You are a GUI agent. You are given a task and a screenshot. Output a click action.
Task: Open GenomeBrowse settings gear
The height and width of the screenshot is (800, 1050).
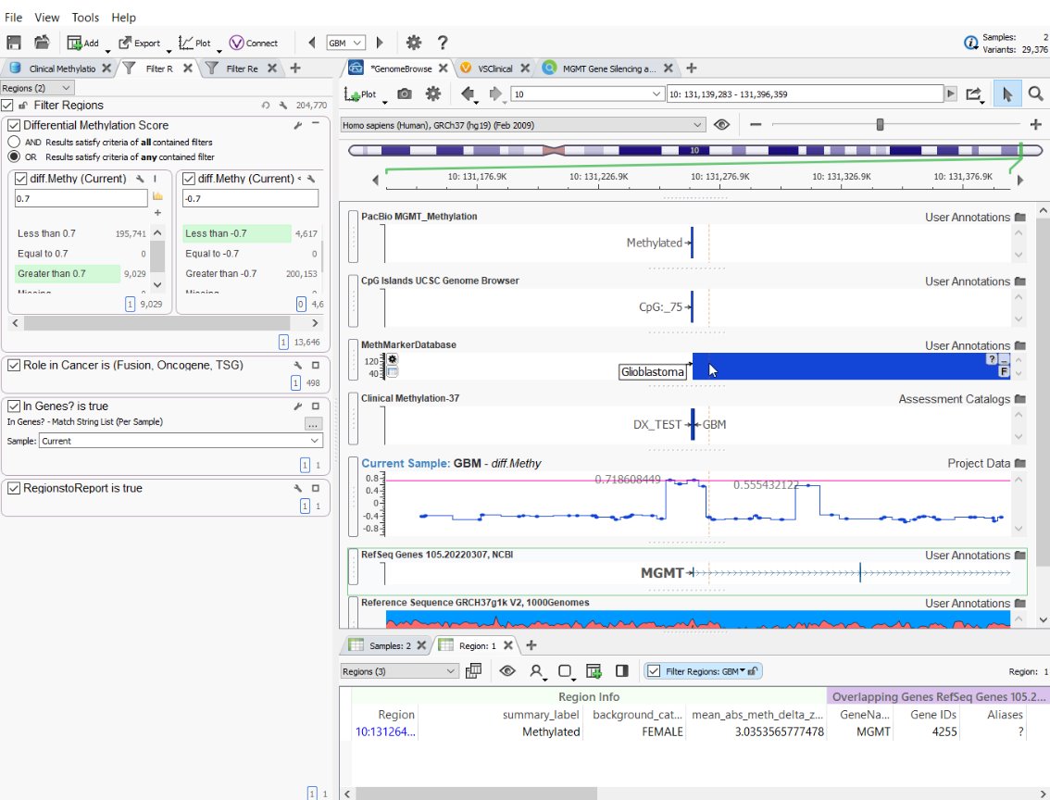(x=433, y=94)
